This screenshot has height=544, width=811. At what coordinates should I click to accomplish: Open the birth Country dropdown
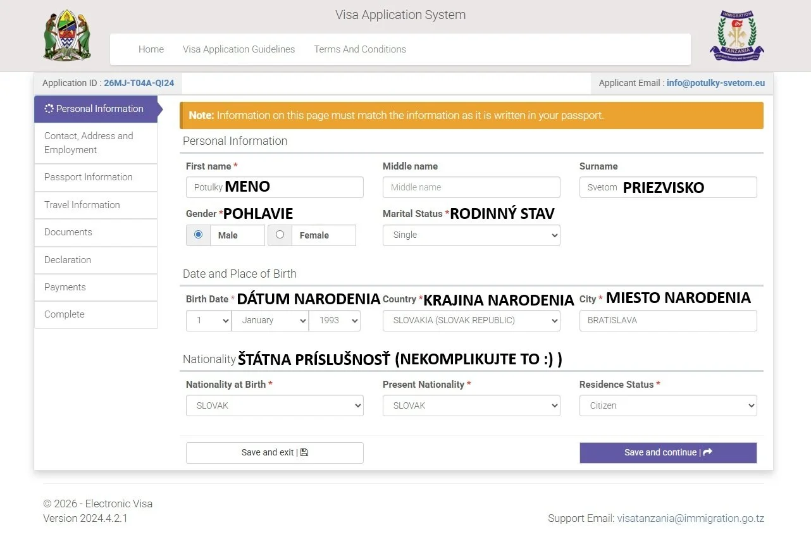pyautogui.click(x=471, y=321)
